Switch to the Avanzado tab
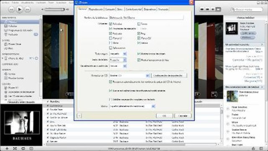The width and height of the screenshot is (268, 151). click(163, 9)
